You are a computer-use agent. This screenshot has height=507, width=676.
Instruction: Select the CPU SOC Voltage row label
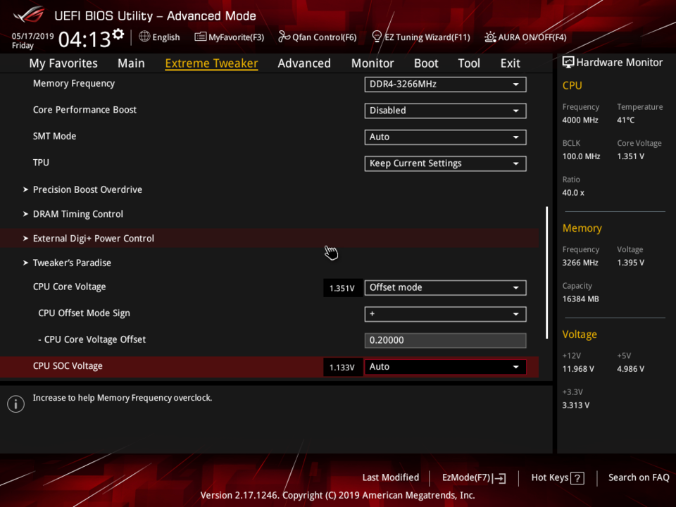68,366
